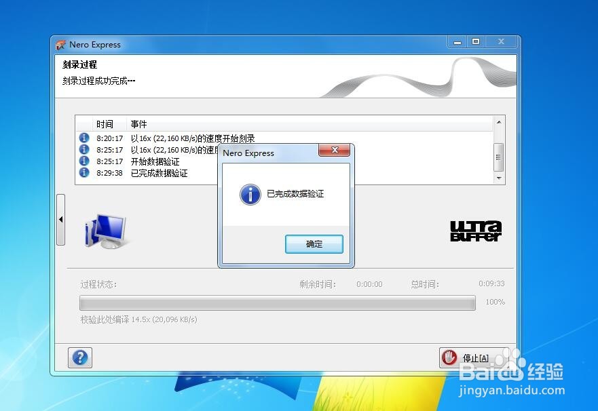Screen dimensions: 598x411
Task: Click the 停止[A] stop button
Action: pyautogui.click(x=473, y=357)
